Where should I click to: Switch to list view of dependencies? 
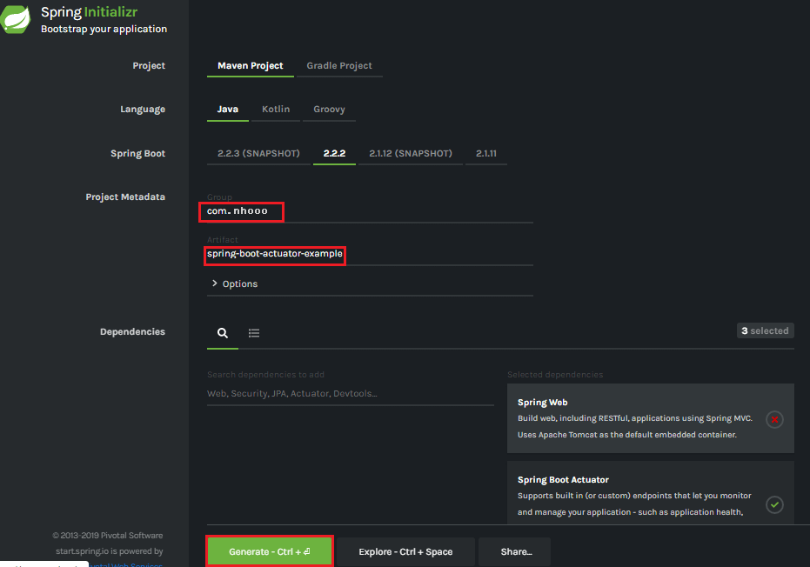[253, 333]
